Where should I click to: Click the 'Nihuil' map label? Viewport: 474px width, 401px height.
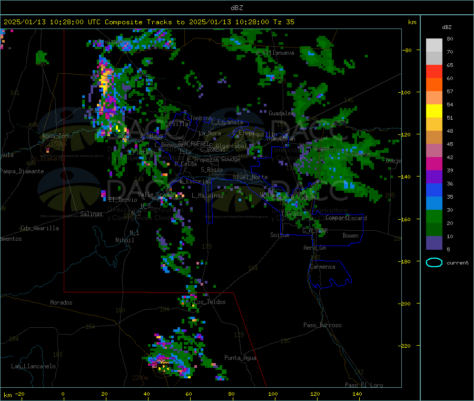[124, 240]
